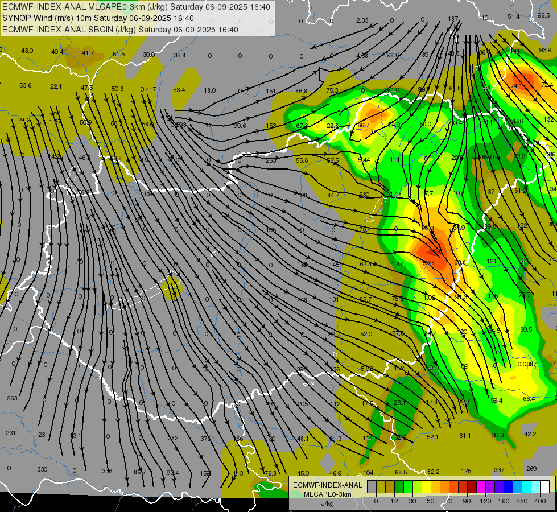Click the map value 187

tap(453, 19)
